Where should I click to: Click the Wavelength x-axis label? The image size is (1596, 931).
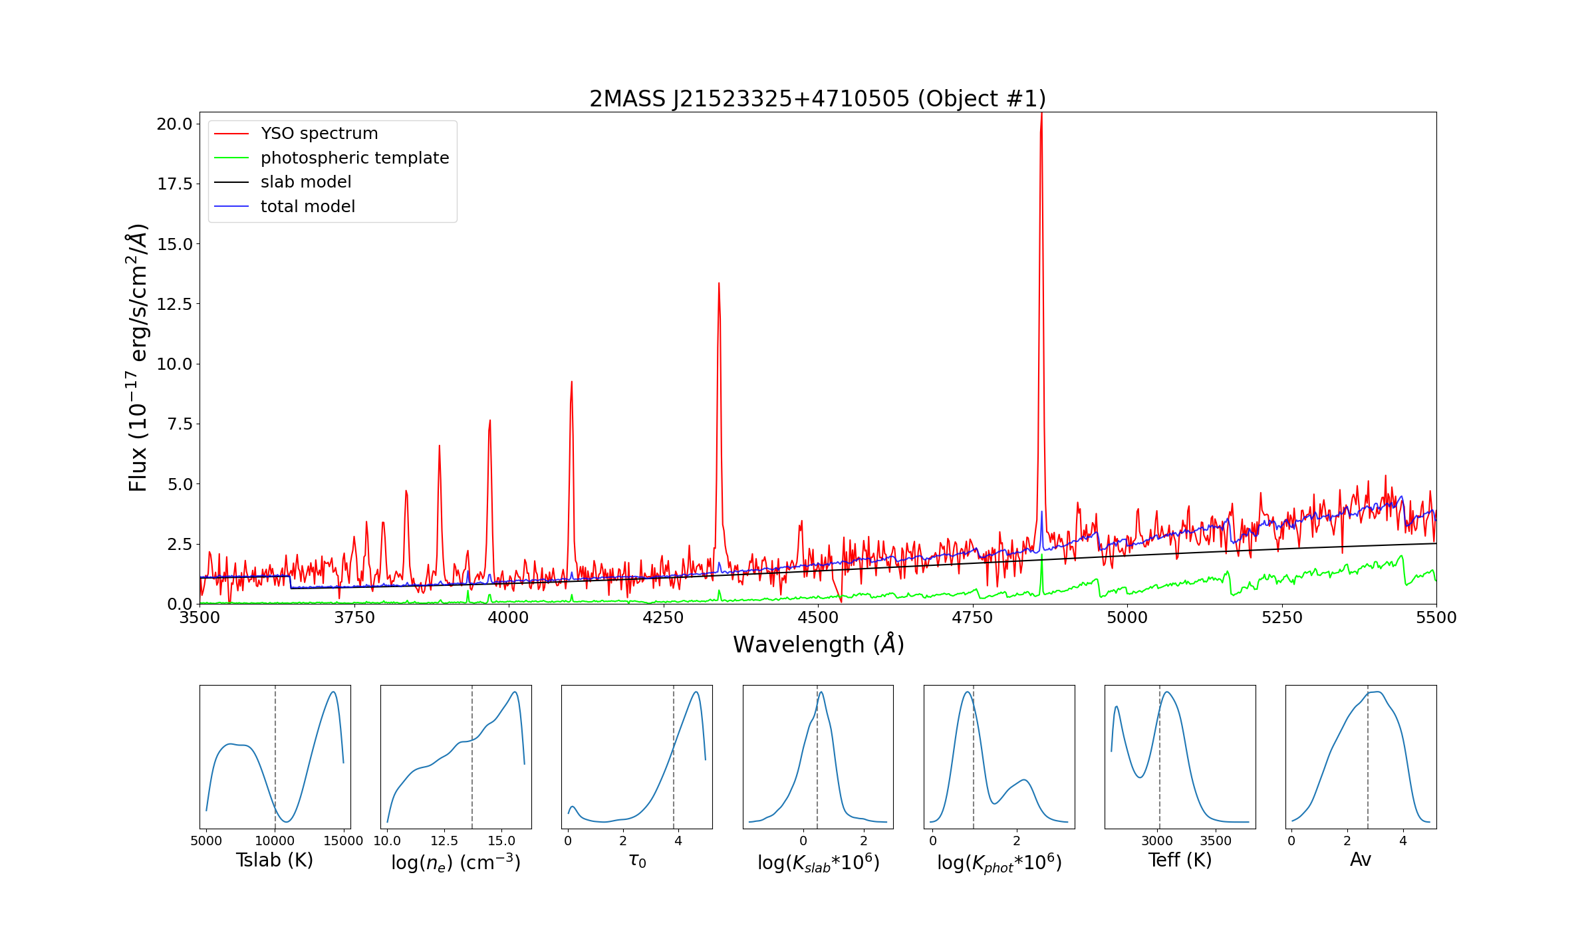818,644
